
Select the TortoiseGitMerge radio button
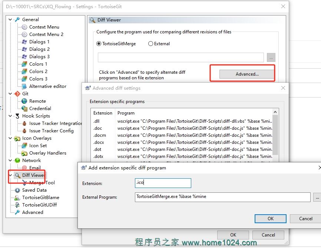coord(99,44)
